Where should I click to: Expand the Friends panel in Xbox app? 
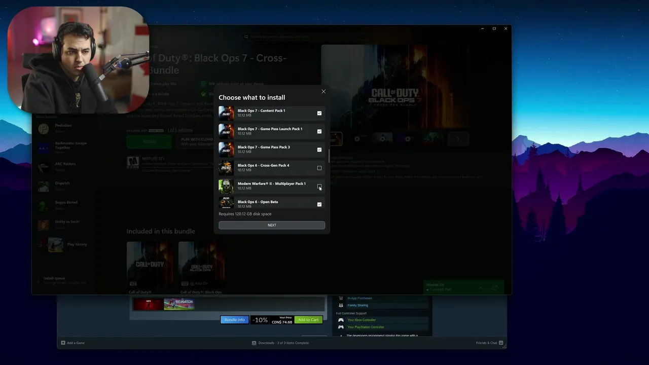(x=481, y=287)
